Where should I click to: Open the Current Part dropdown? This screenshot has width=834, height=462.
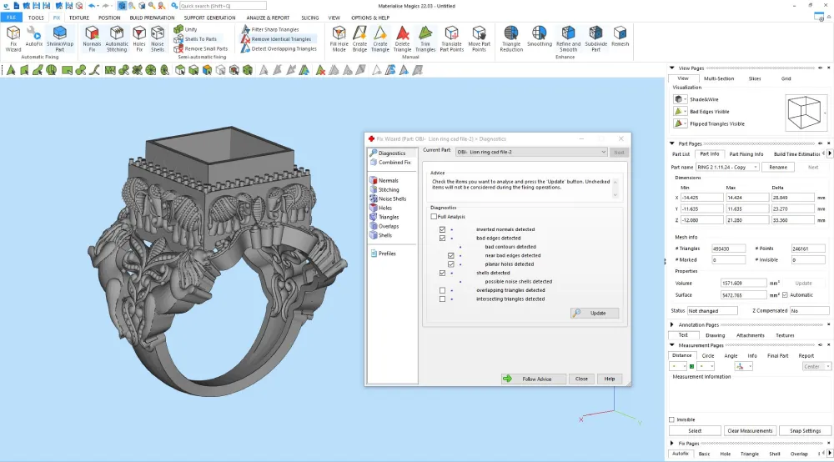point(531,152)
